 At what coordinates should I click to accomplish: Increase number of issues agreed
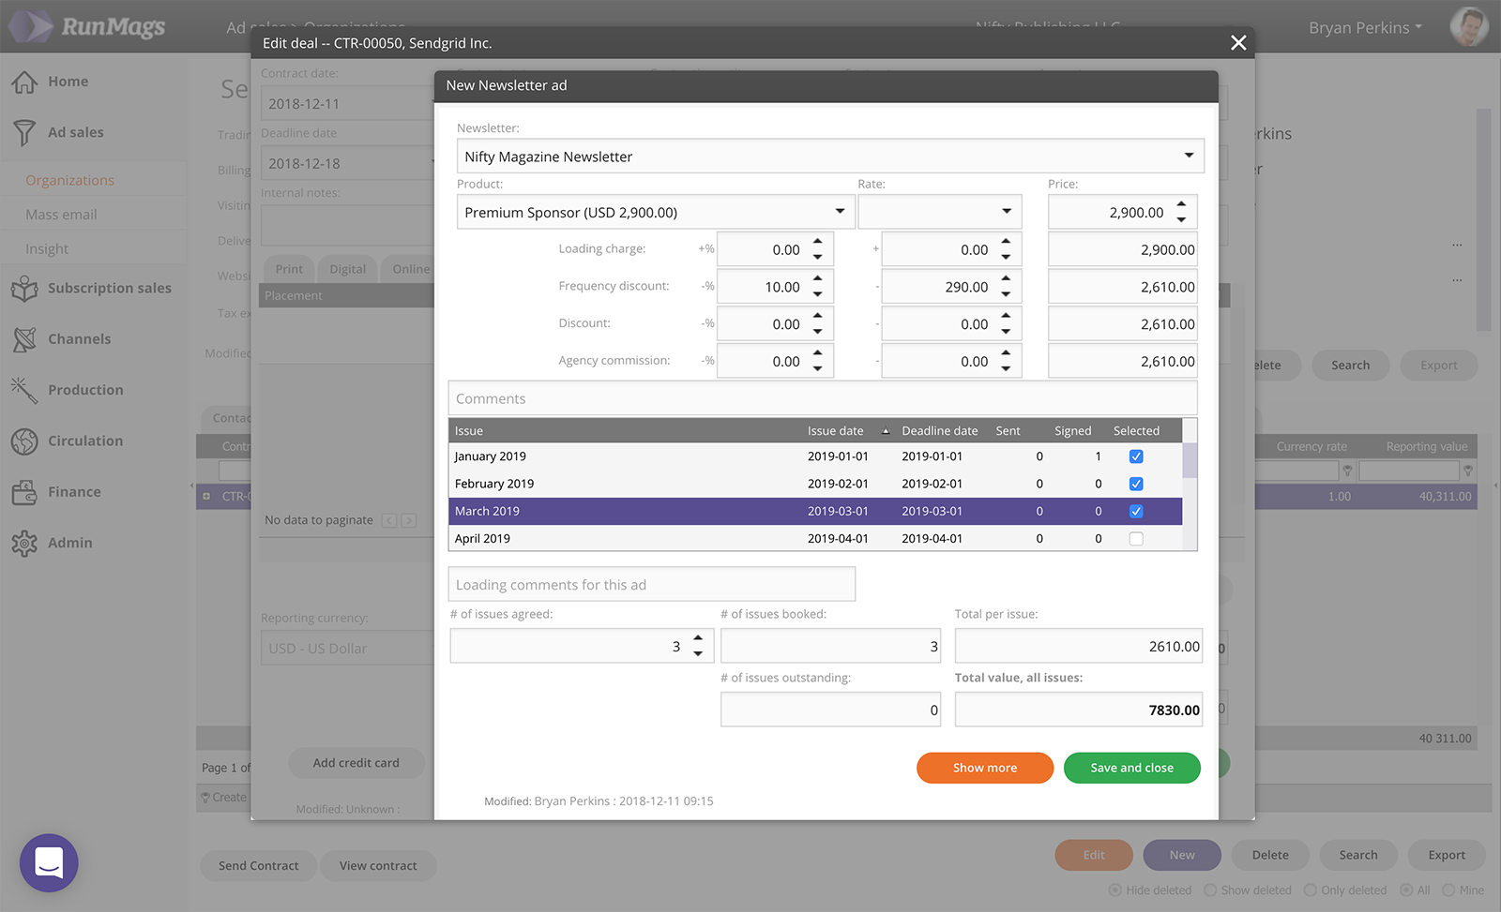coord(698,638)
